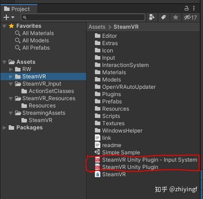Open the Project panel three-dot menu

[x=194, y=8]
